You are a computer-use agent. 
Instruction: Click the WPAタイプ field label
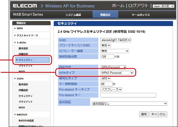coord(67,73)
